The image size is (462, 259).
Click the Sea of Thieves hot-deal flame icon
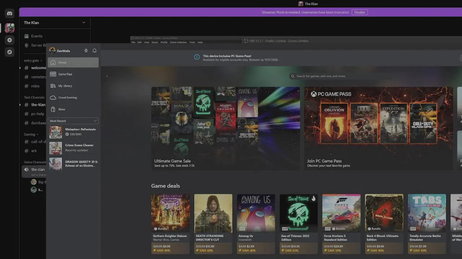pyautogui.click(x=313, y=199)
